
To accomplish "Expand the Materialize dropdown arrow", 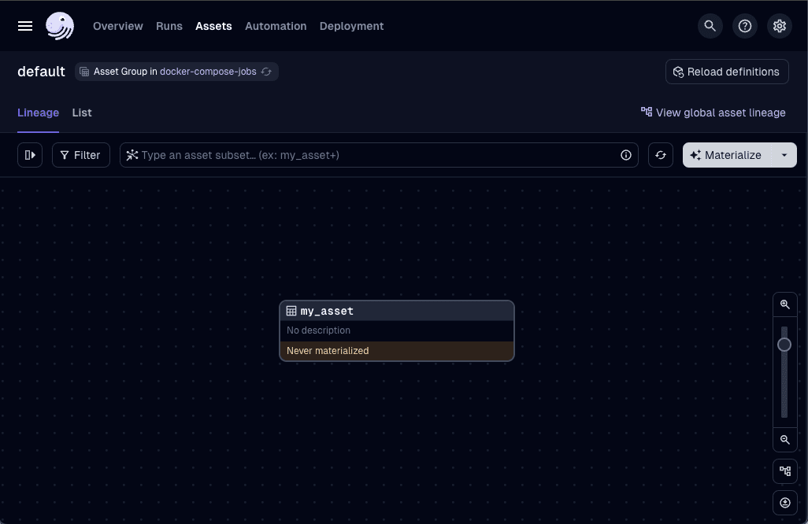I will point(784,155).
